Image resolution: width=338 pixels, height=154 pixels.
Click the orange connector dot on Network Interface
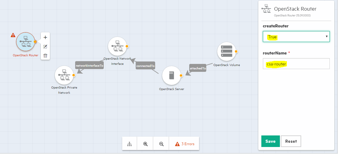(x=127, y=46)
